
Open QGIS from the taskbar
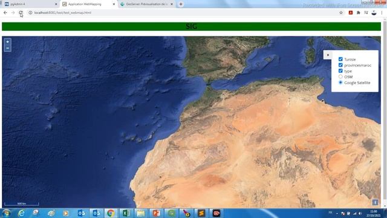(x=171, y=213)
